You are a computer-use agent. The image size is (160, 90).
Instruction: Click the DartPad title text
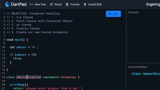pyautogui.click(x=19, y=4)
